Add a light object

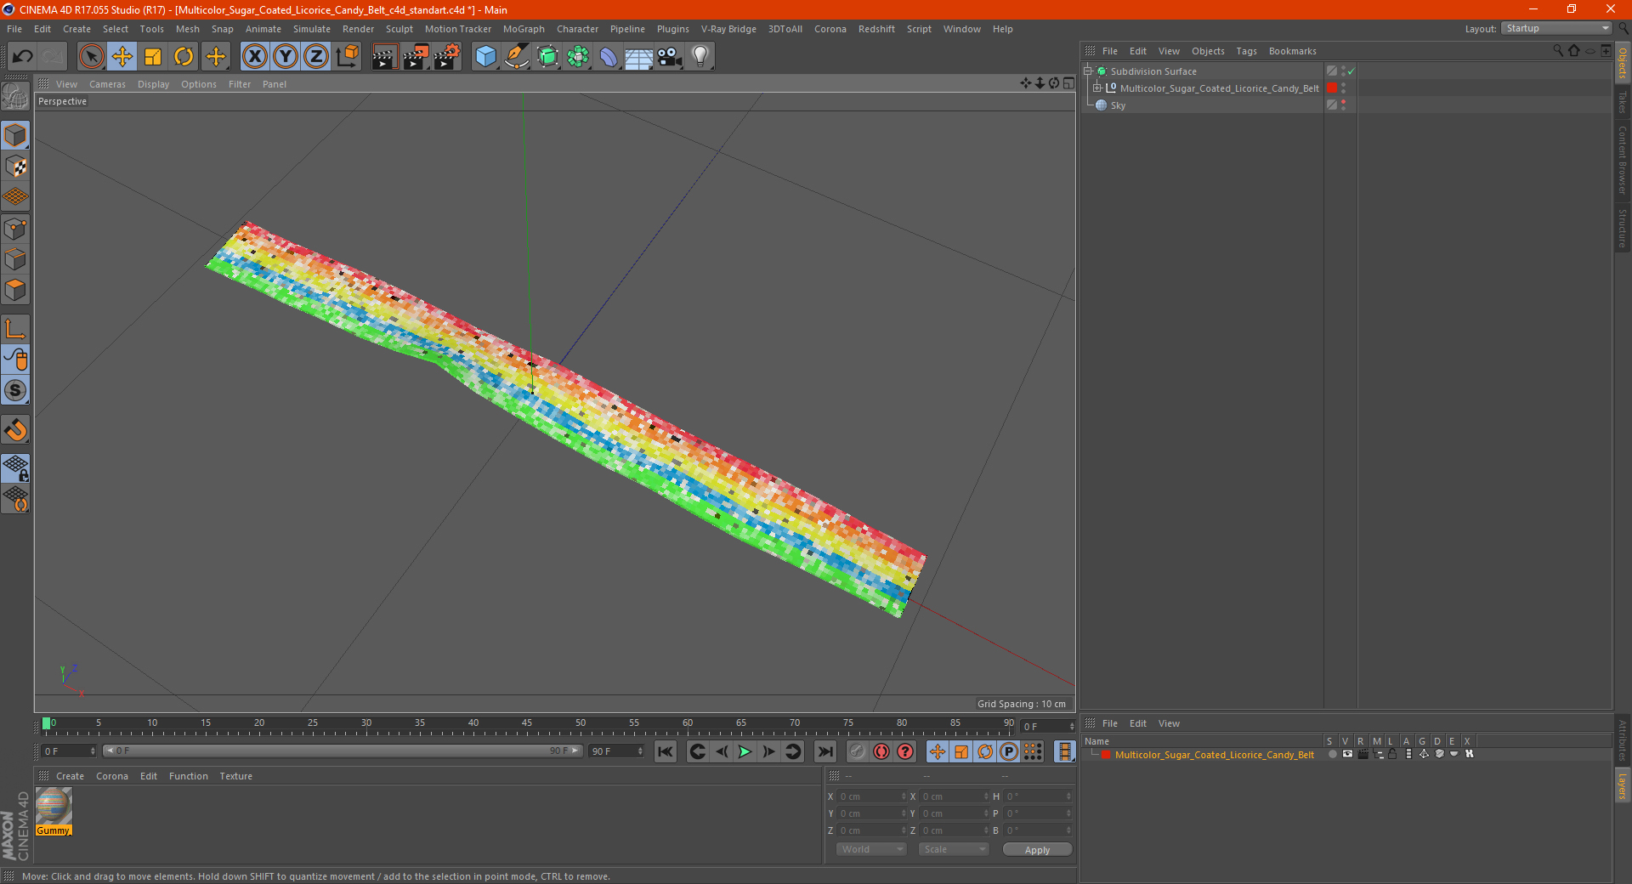pyautogui.click(x=700, y=57)
